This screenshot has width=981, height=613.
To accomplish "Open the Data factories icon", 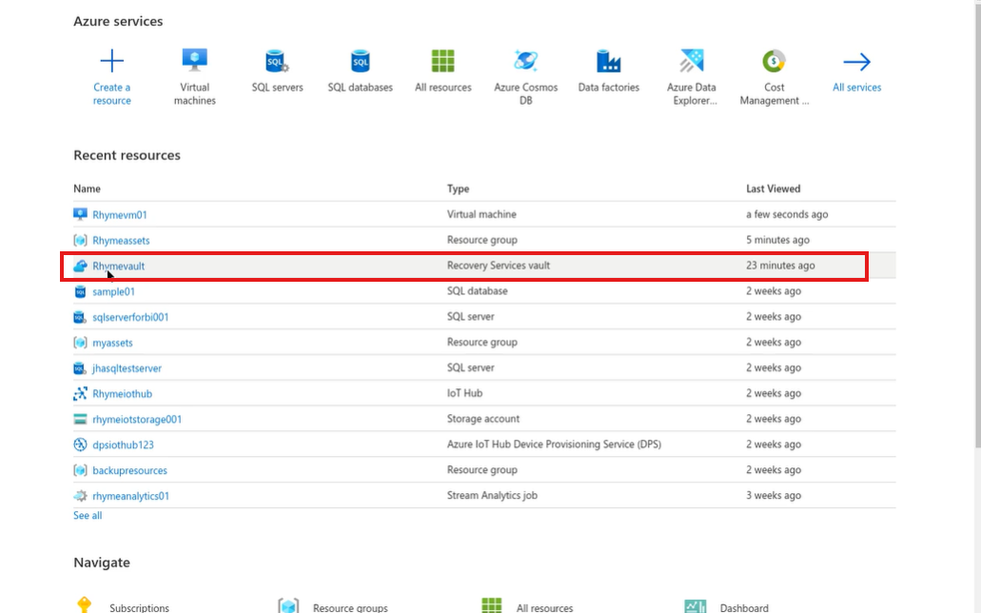I will tap(609, 61).
